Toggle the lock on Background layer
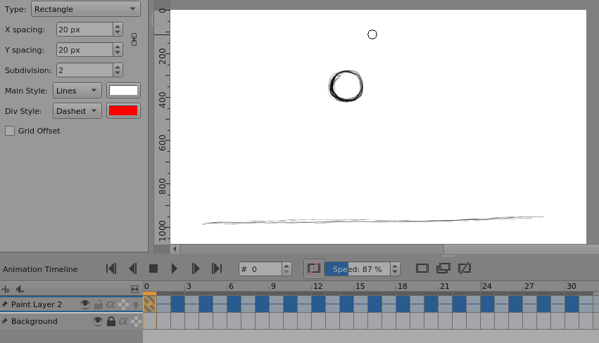Viewport: 599px width, 343px height. [111, 321]
